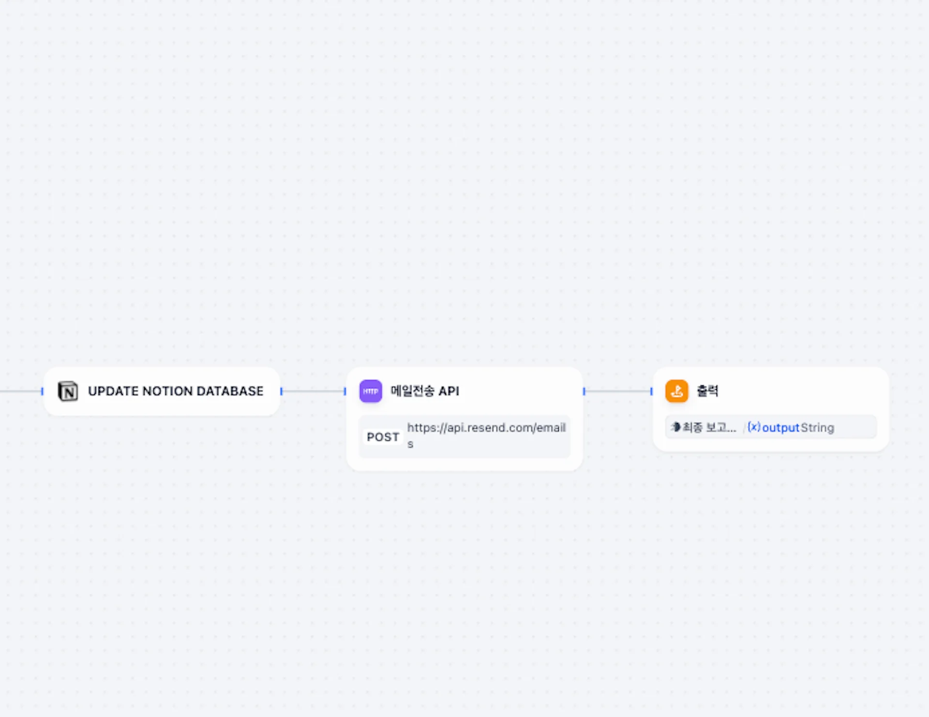Select the incoming edge left of Notion node

click(20, 391)
